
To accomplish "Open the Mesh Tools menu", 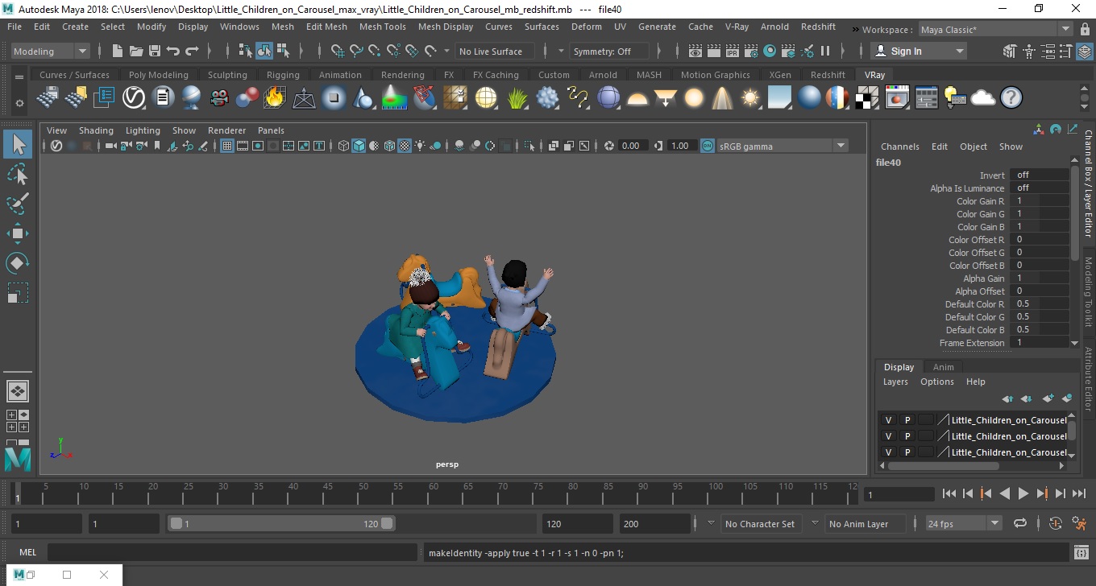I will [x=382, y=27].
